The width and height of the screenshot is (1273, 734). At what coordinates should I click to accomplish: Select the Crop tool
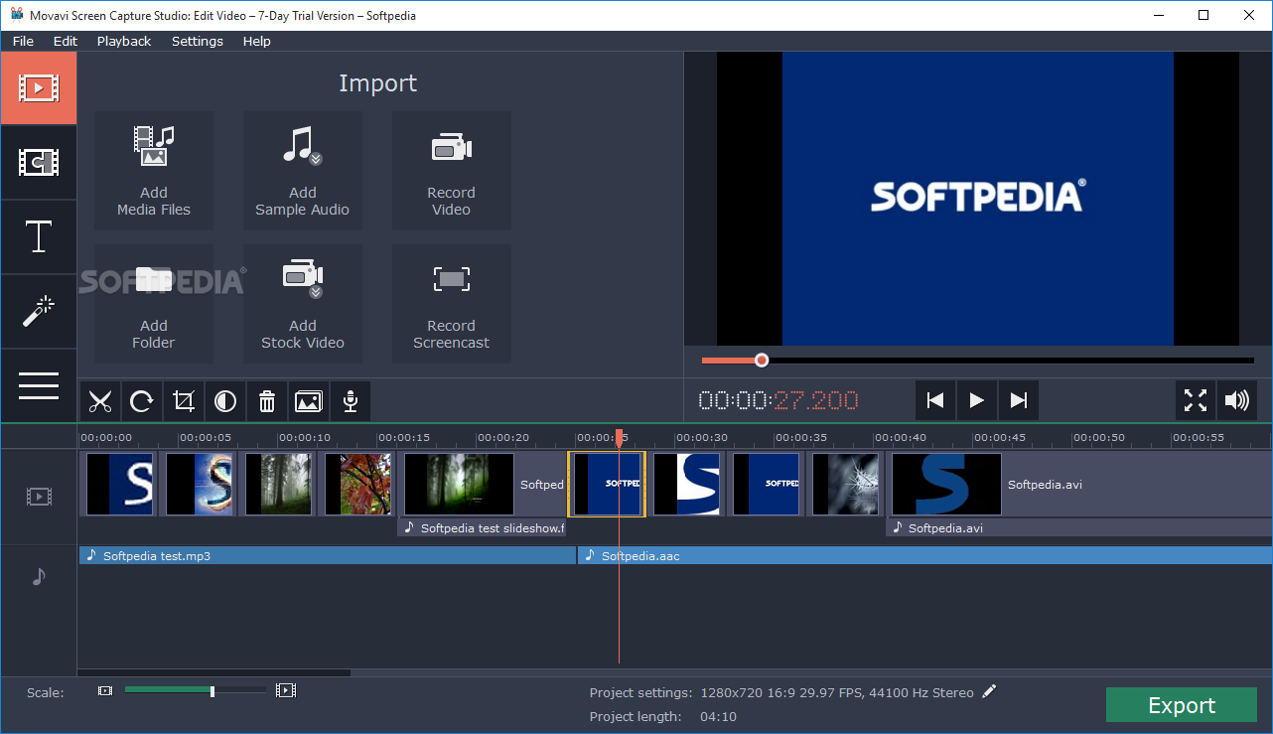pos(184,401)
